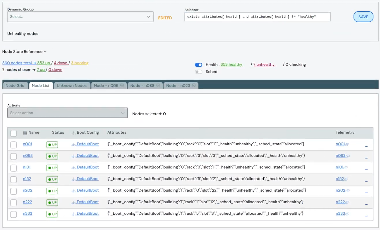
Task: Select the checkbox for node n152
Action: [13, 180]
